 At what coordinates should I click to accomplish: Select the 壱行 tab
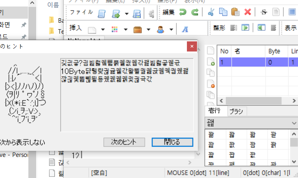pos(214,112)
